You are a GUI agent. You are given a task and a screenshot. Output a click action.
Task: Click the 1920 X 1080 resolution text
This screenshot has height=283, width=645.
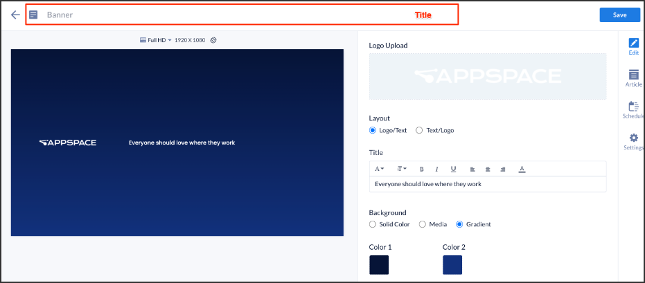point(190,40)
